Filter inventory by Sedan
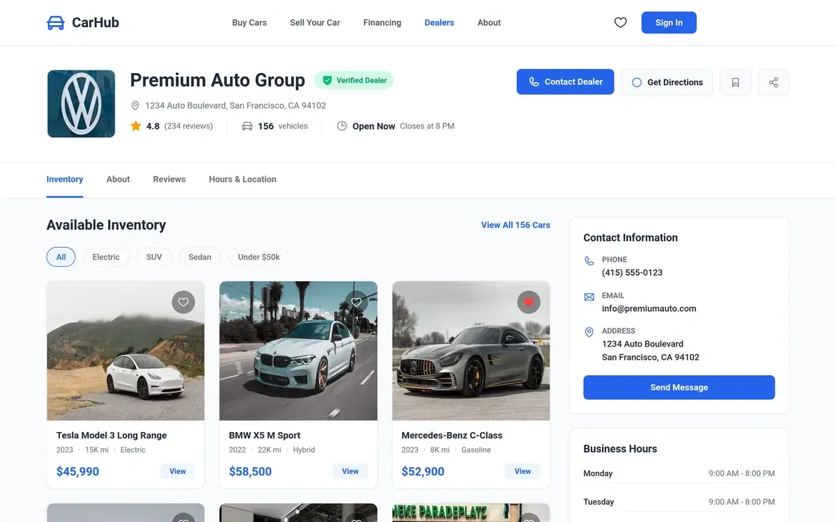This screenshot has width=836, height=522. [200, 257]
